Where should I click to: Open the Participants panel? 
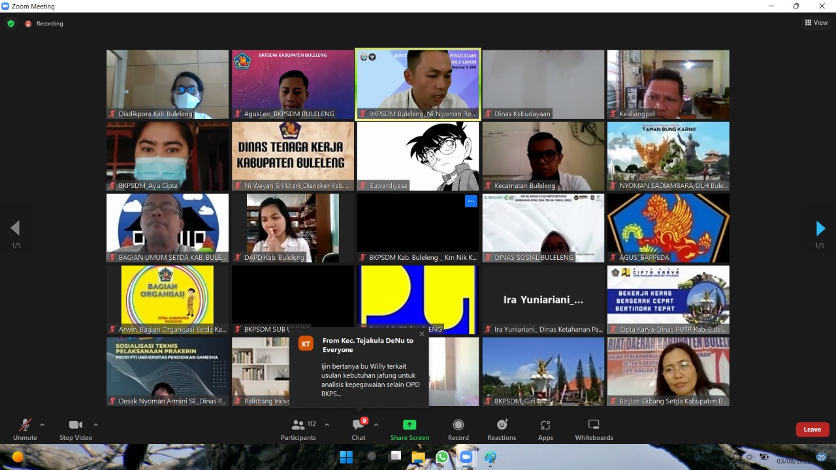coord(298,430)
